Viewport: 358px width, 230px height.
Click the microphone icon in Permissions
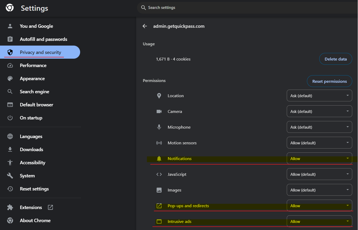coord(159,127)
